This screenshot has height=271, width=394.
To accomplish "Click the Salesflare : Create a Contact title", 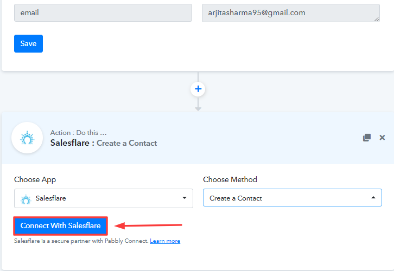I will pos(104,143).
